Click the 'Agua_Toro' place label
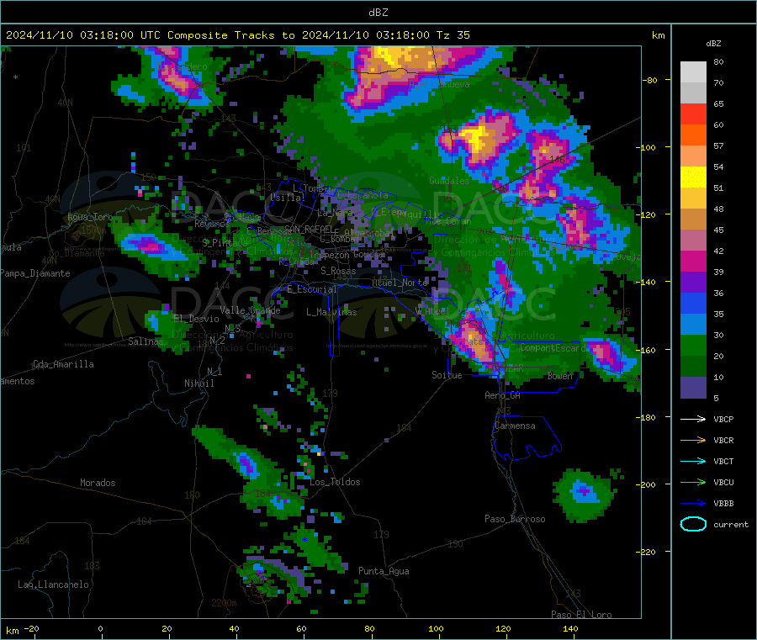The image size is (757, 640). 90,217
